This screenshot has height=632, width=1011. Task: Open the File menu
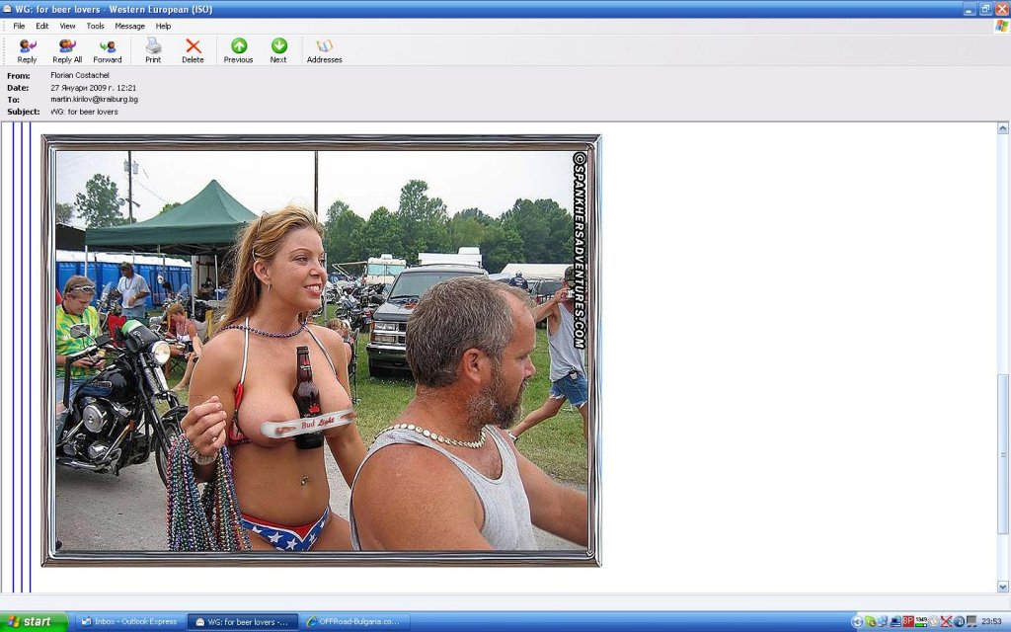20,26
